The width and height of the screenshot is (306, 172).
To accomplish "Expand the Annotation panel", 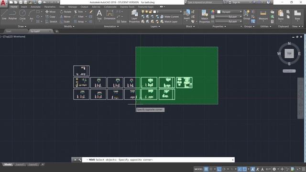I will click(111, 26).
